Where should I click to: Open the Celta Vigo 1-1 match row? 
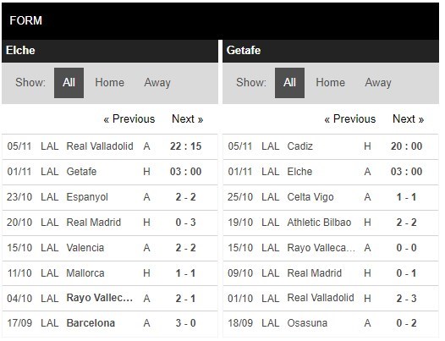click(331, 197)
